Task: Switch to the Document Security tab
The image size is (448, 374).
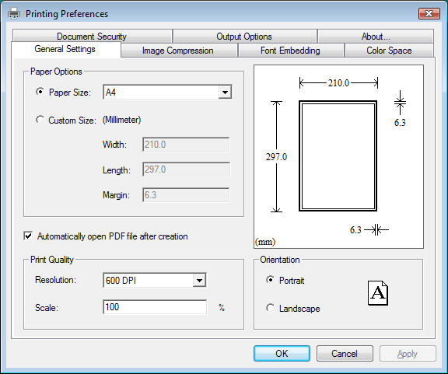Action: pos(92,37)
